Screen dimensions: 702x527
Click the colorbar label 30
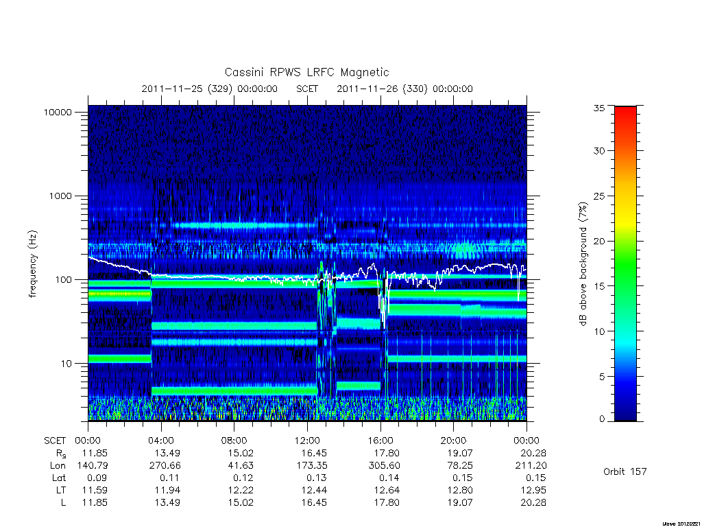click(598, 150)
